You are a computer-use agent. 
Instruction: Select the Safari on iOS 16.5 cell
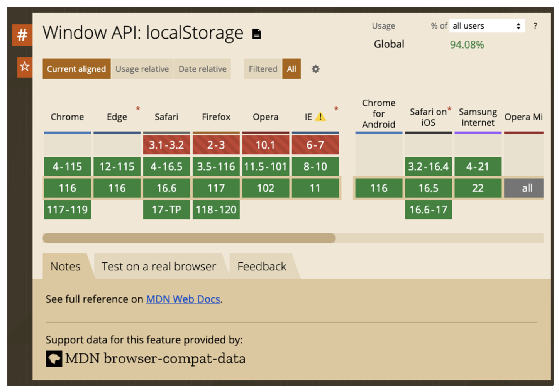[x=429, y=188]
